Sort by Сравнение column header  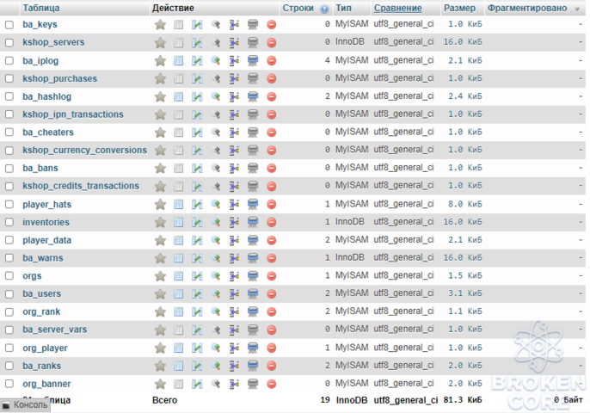click(397, 9)
